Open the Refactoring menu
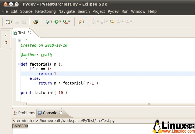Viewport: 195px width, 134px height. (45, 11)
